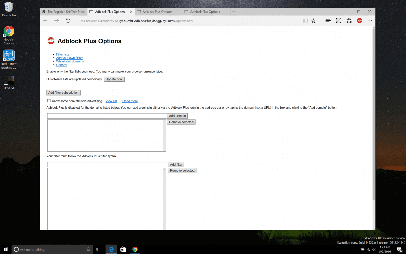Click the domain entry text field

point(107,116)
